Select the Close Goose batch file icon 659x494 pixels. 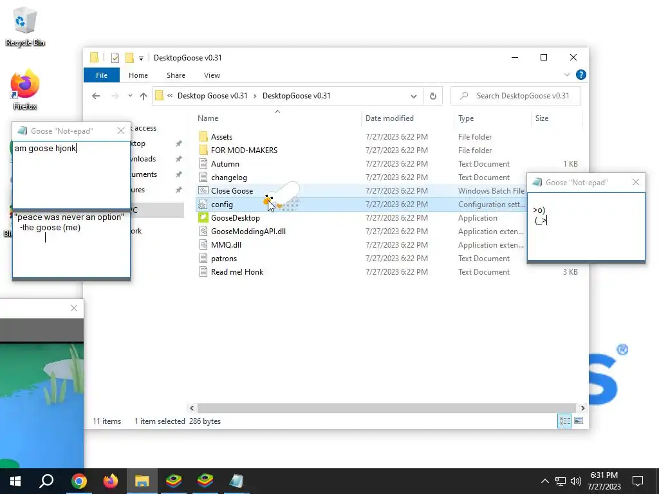tap(203, 190)
